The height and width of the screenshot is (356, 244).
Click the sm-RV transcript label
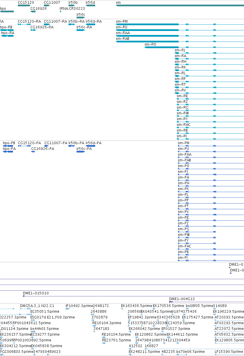pyautogui.click(x=180, y=90)
